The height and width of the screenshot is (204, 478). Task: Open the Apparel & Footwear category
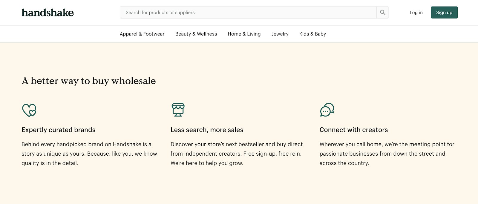click(142, 34)
